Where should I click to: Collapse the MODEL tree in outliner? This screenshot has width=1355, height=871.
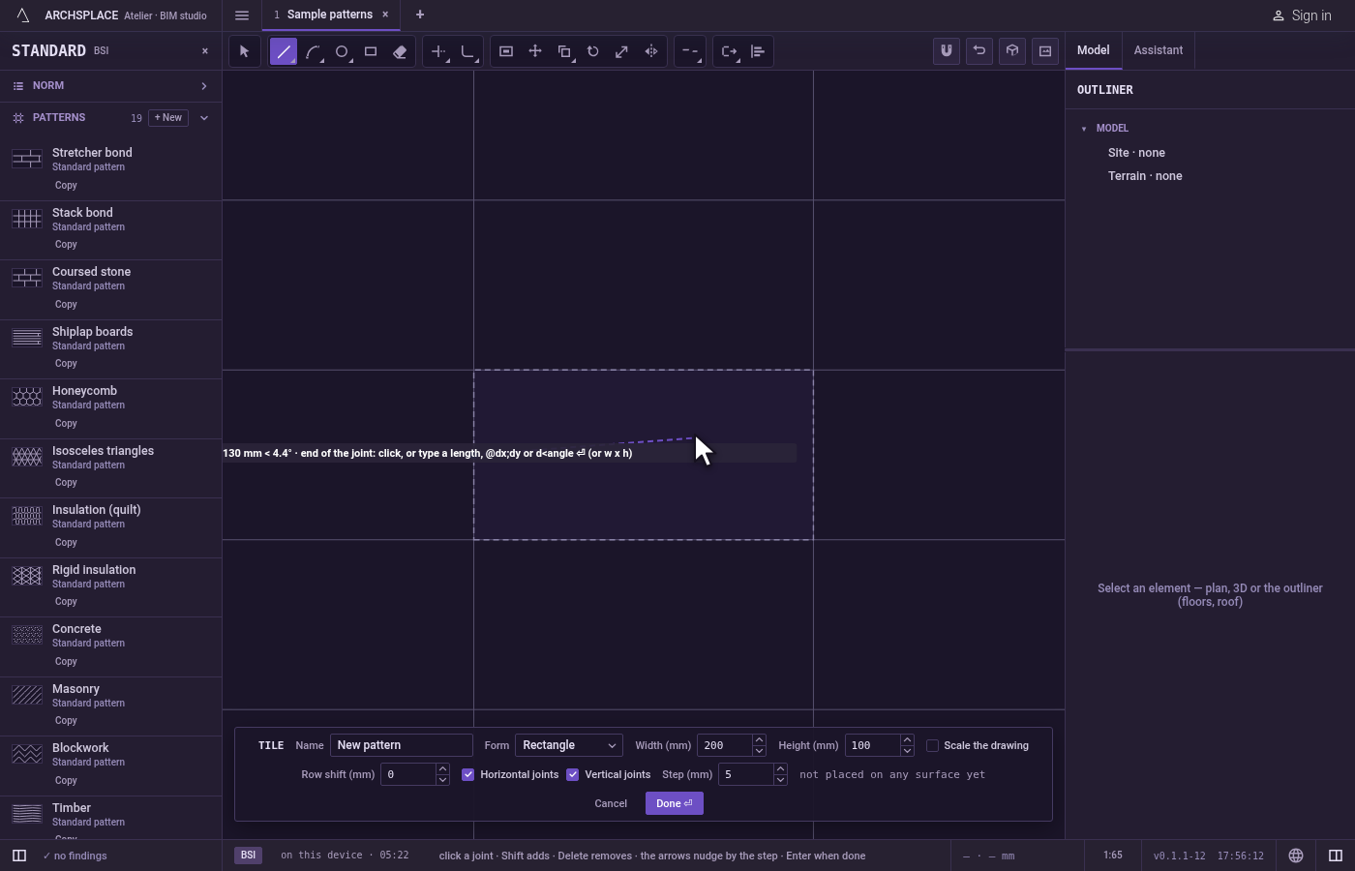pos(1084,129)
